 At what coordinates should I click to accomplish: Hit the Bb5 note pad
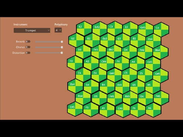tap(130, 98)
